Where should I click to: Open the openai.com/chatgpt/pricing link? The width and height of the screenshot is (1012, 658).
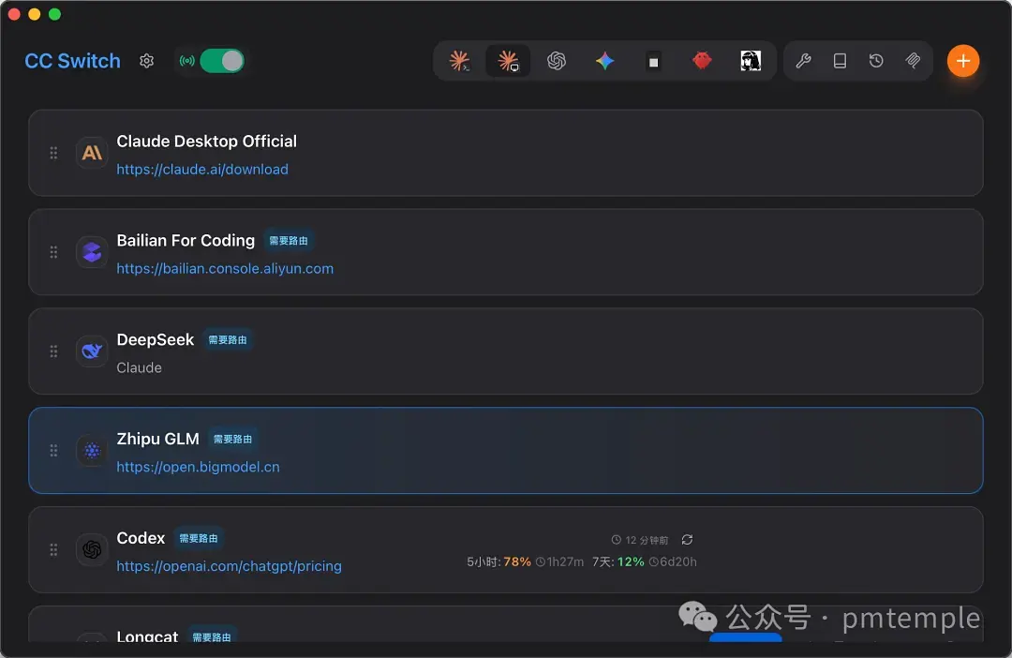pyautogui.click(x=229, y=566)
